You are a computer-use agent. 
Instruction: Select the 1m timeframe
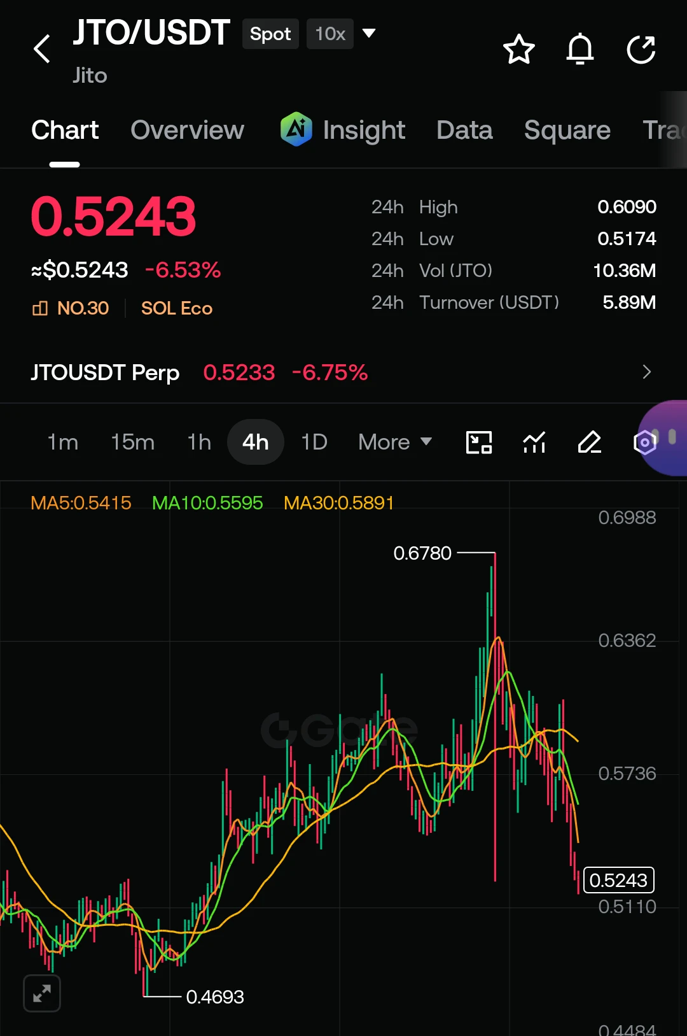(63, 442)
